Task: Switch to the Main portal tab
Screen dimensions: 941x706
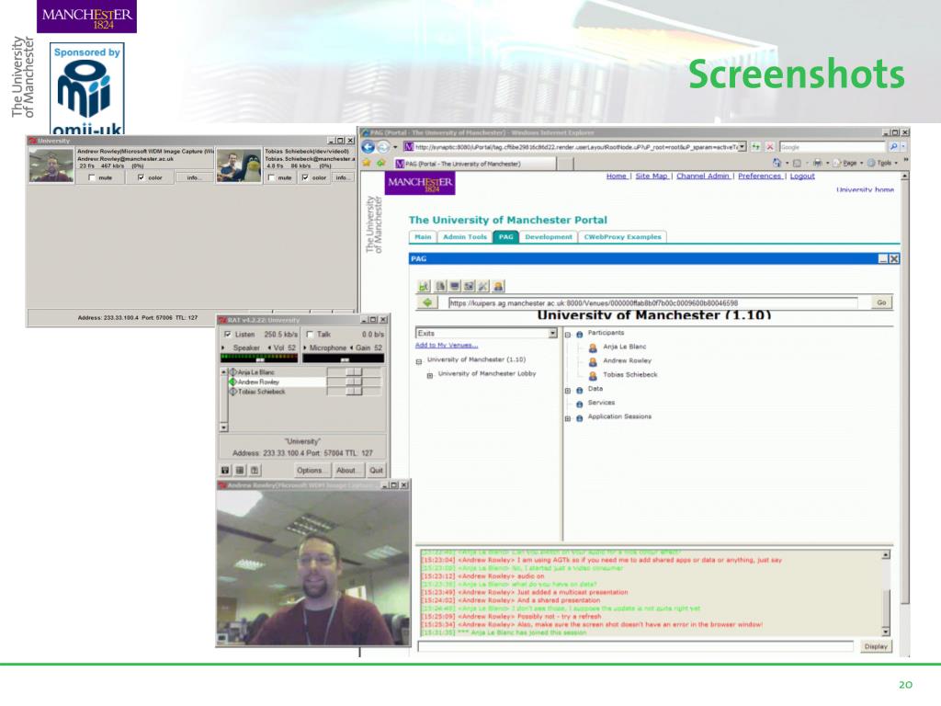Action: (x=423, y=237)
